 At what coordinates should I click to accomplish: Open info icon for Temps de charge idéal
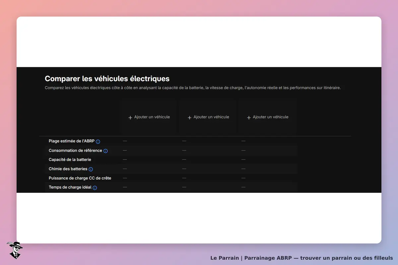pyautogui.click(x=95, y=188)
